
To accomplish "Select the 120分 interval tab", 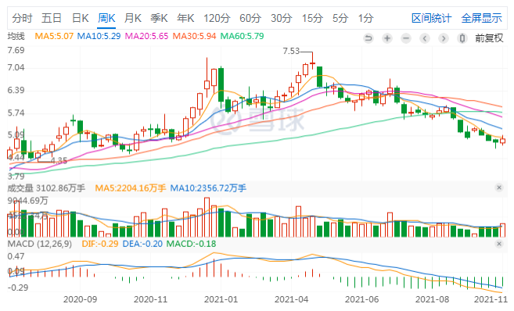I will click(x=217, y=18).
